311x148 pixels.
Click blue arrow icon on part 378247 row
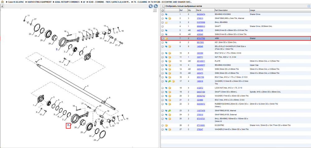(x=166, y=129)
